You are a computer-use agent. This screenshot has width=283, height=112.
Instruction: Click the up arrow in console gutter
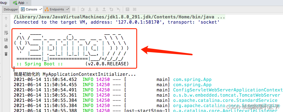pyautogui.click(x=6, y=18)
